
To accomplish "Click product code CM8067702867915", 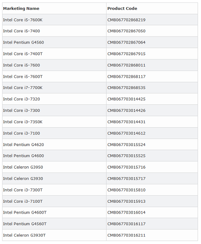I will pyautogui.click(x=127, y=54).
